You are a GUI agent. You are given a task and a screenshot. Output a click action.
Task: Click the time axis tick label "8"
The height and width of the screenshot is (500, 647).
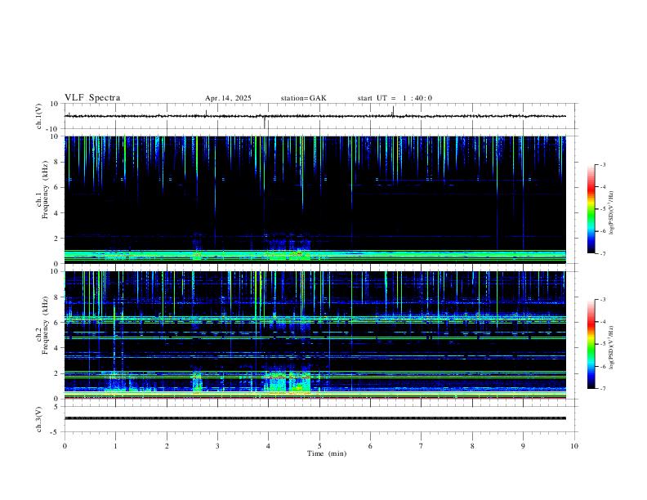point(472,446)
